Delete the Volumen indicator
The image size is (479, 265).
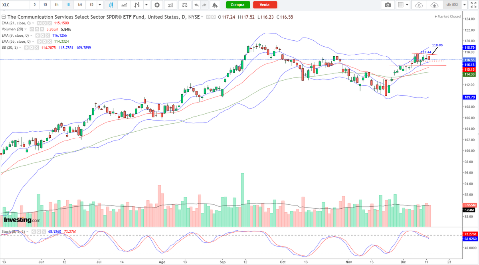pos(42,29)
